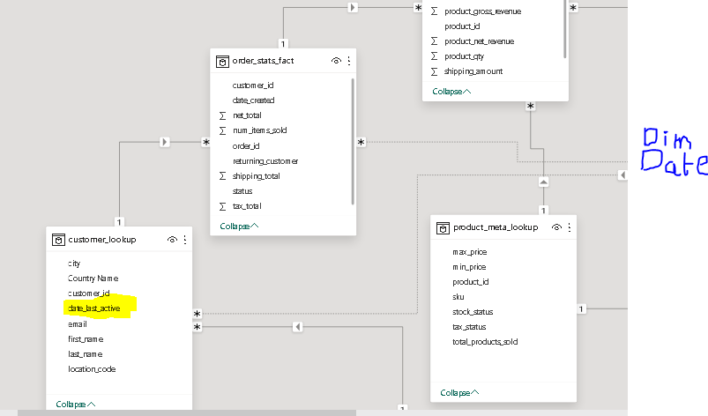Select the last_name field
708x416 pixels.
pyautogui.click(x=85, y=354)
